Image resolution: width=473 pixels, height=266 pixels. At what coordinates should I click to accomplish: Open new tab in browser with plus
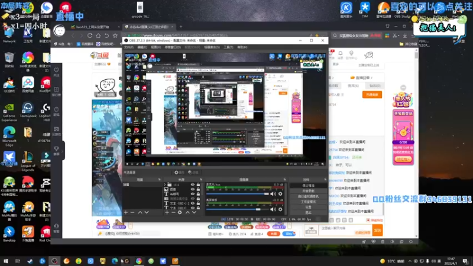click(x=181, y=27)
